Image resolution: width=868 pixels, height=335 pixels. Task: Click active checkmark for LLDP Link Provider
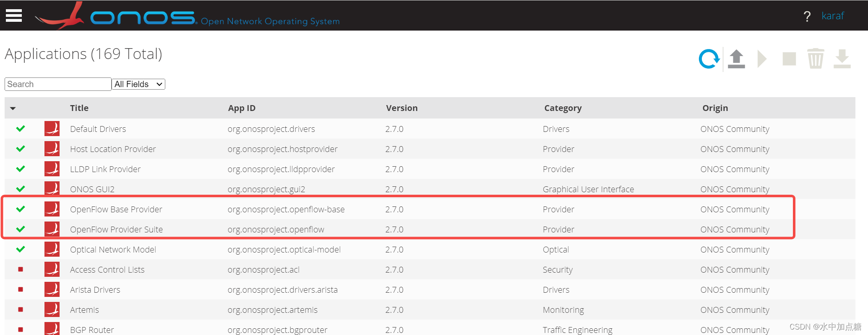tap(21, 169)
